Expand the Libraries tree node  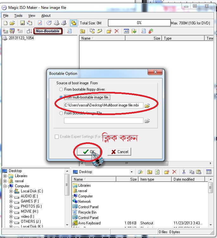tap(5, 176)
